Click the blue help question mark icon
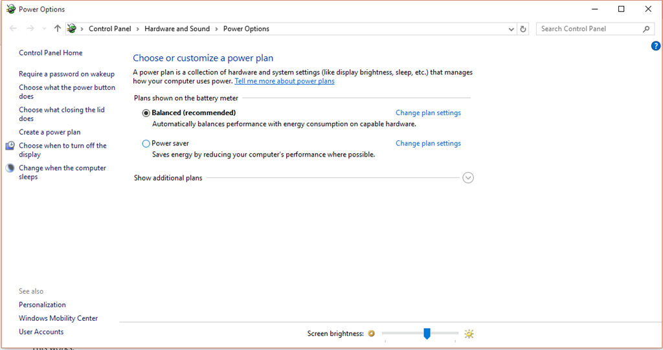This screenshot has height=350, width=663. point(655,46)
